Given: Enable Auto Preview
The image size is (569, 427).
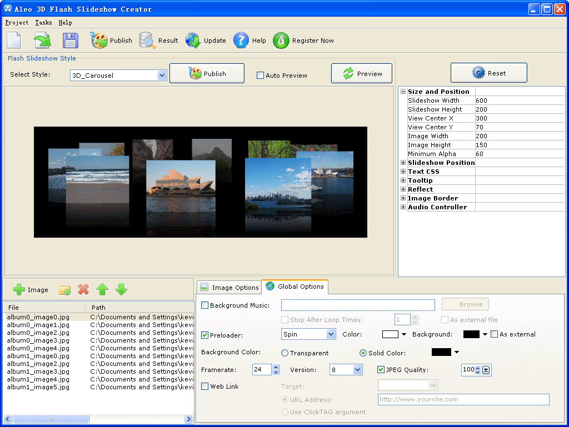Looking at the screenshot, I should (261, 76).
